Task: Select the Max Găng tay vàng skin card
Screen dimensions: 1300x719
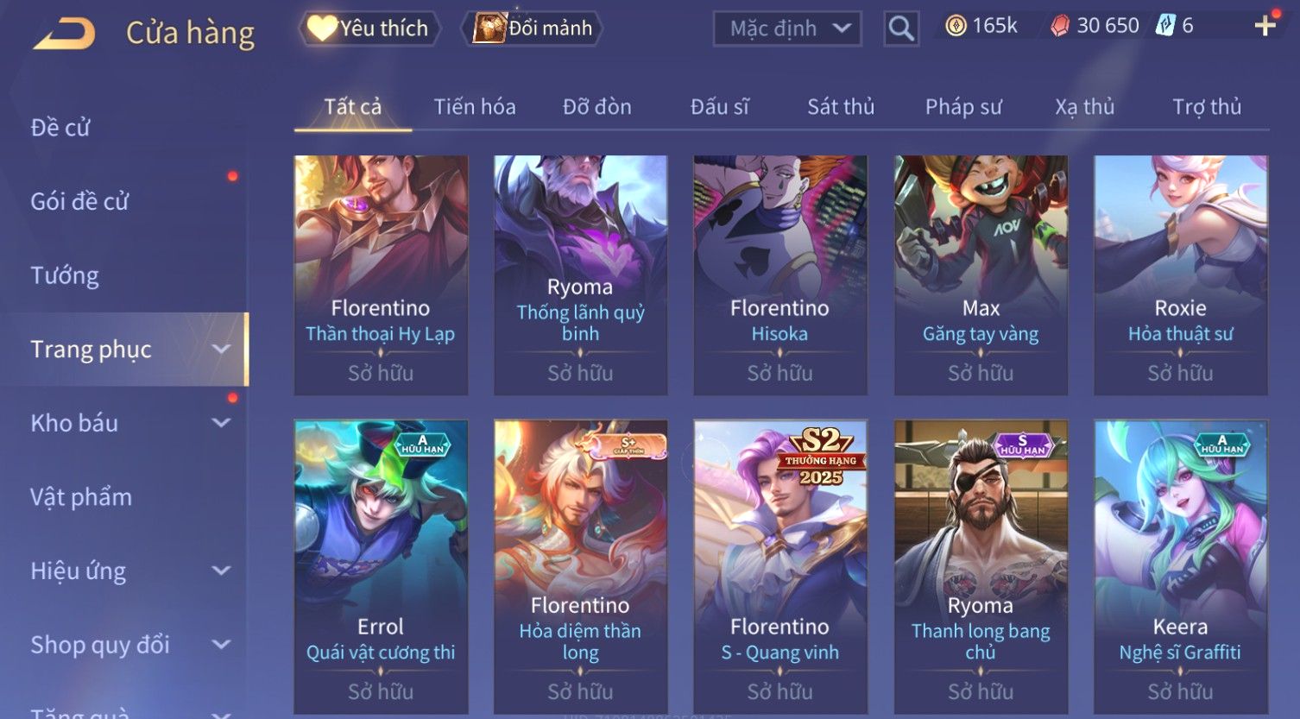Action: tap(981, 275)
